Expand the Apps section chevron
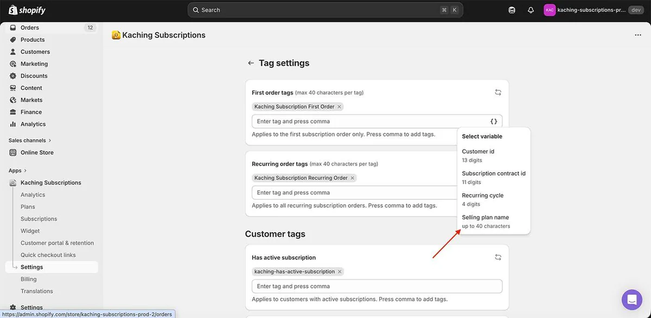Image resolution: width=651 pixels, height=318 pixels. pyautogui.click(x=25, y=170)
